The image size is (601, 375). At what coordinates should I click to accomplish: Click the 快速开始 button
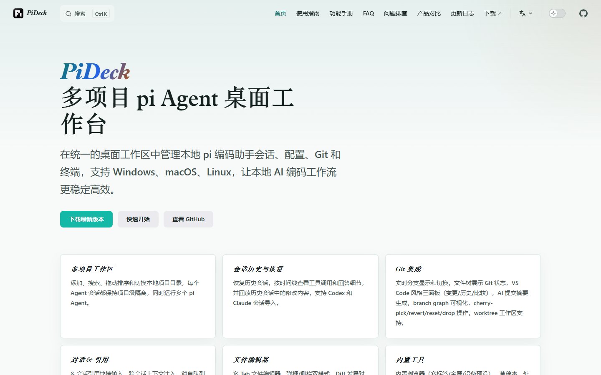point(138,219)
